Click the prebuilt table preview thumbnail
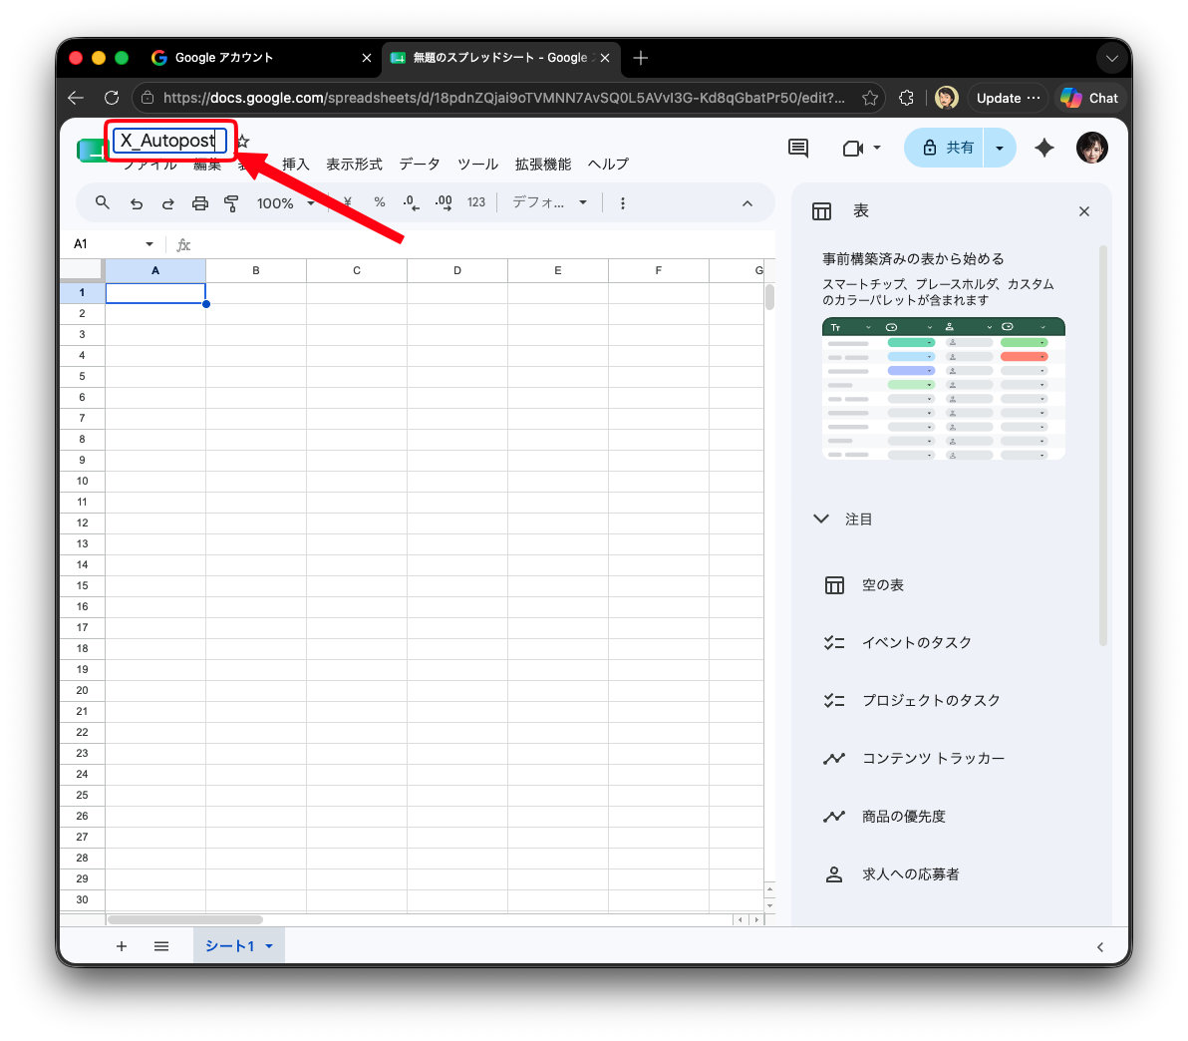 coord(943,389)
